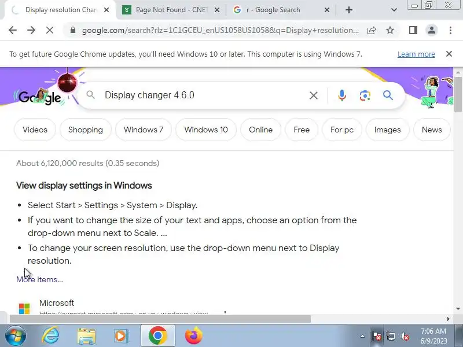Screen dimensions: 463x347
Task: Start voice search with microphone
Action: coord(342,95)
